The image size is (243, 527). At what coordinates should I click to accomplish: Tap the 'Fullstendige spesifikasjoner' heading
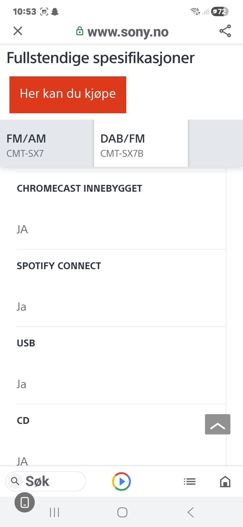100,58
